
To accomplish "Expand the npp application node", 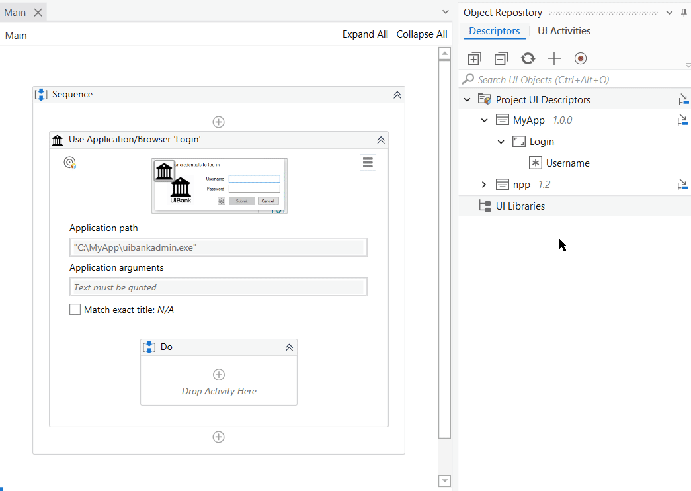I will [484, 185].
